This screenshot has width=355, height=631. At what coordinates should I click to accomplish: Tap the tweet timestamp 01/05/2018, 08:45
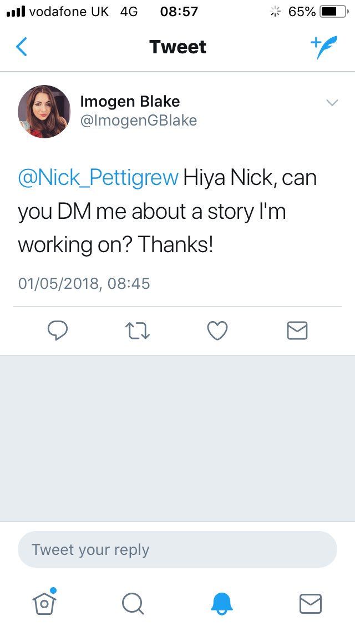pyautogui.click(x=84, y=284)
